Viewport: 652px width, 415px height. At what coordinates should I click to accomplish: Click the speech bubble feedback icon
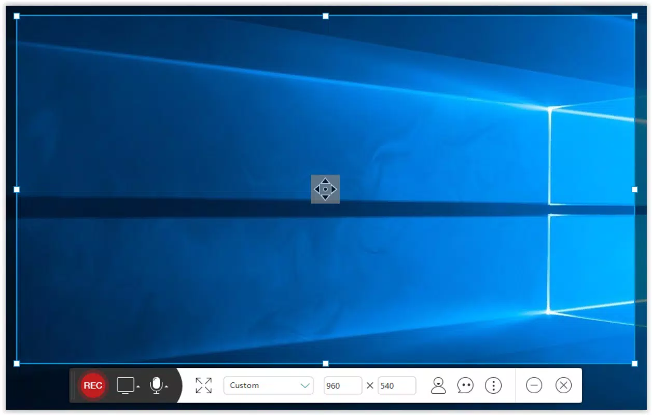(465, 385)
